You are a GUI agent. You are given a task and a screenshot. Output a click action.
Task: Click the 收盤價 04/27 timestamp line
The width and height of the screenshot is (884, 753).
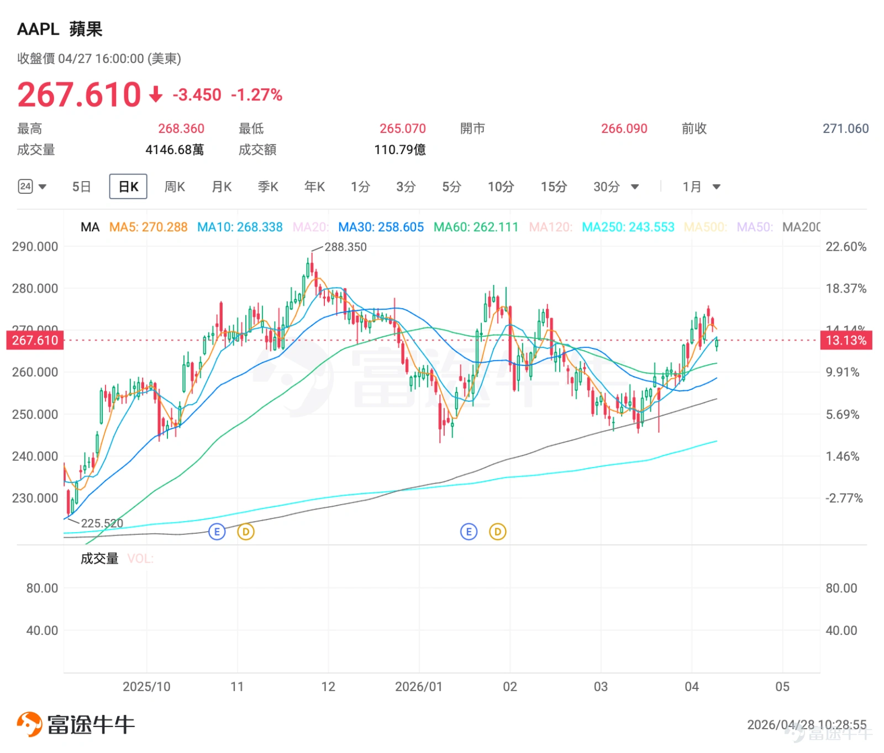coord(99,59)
